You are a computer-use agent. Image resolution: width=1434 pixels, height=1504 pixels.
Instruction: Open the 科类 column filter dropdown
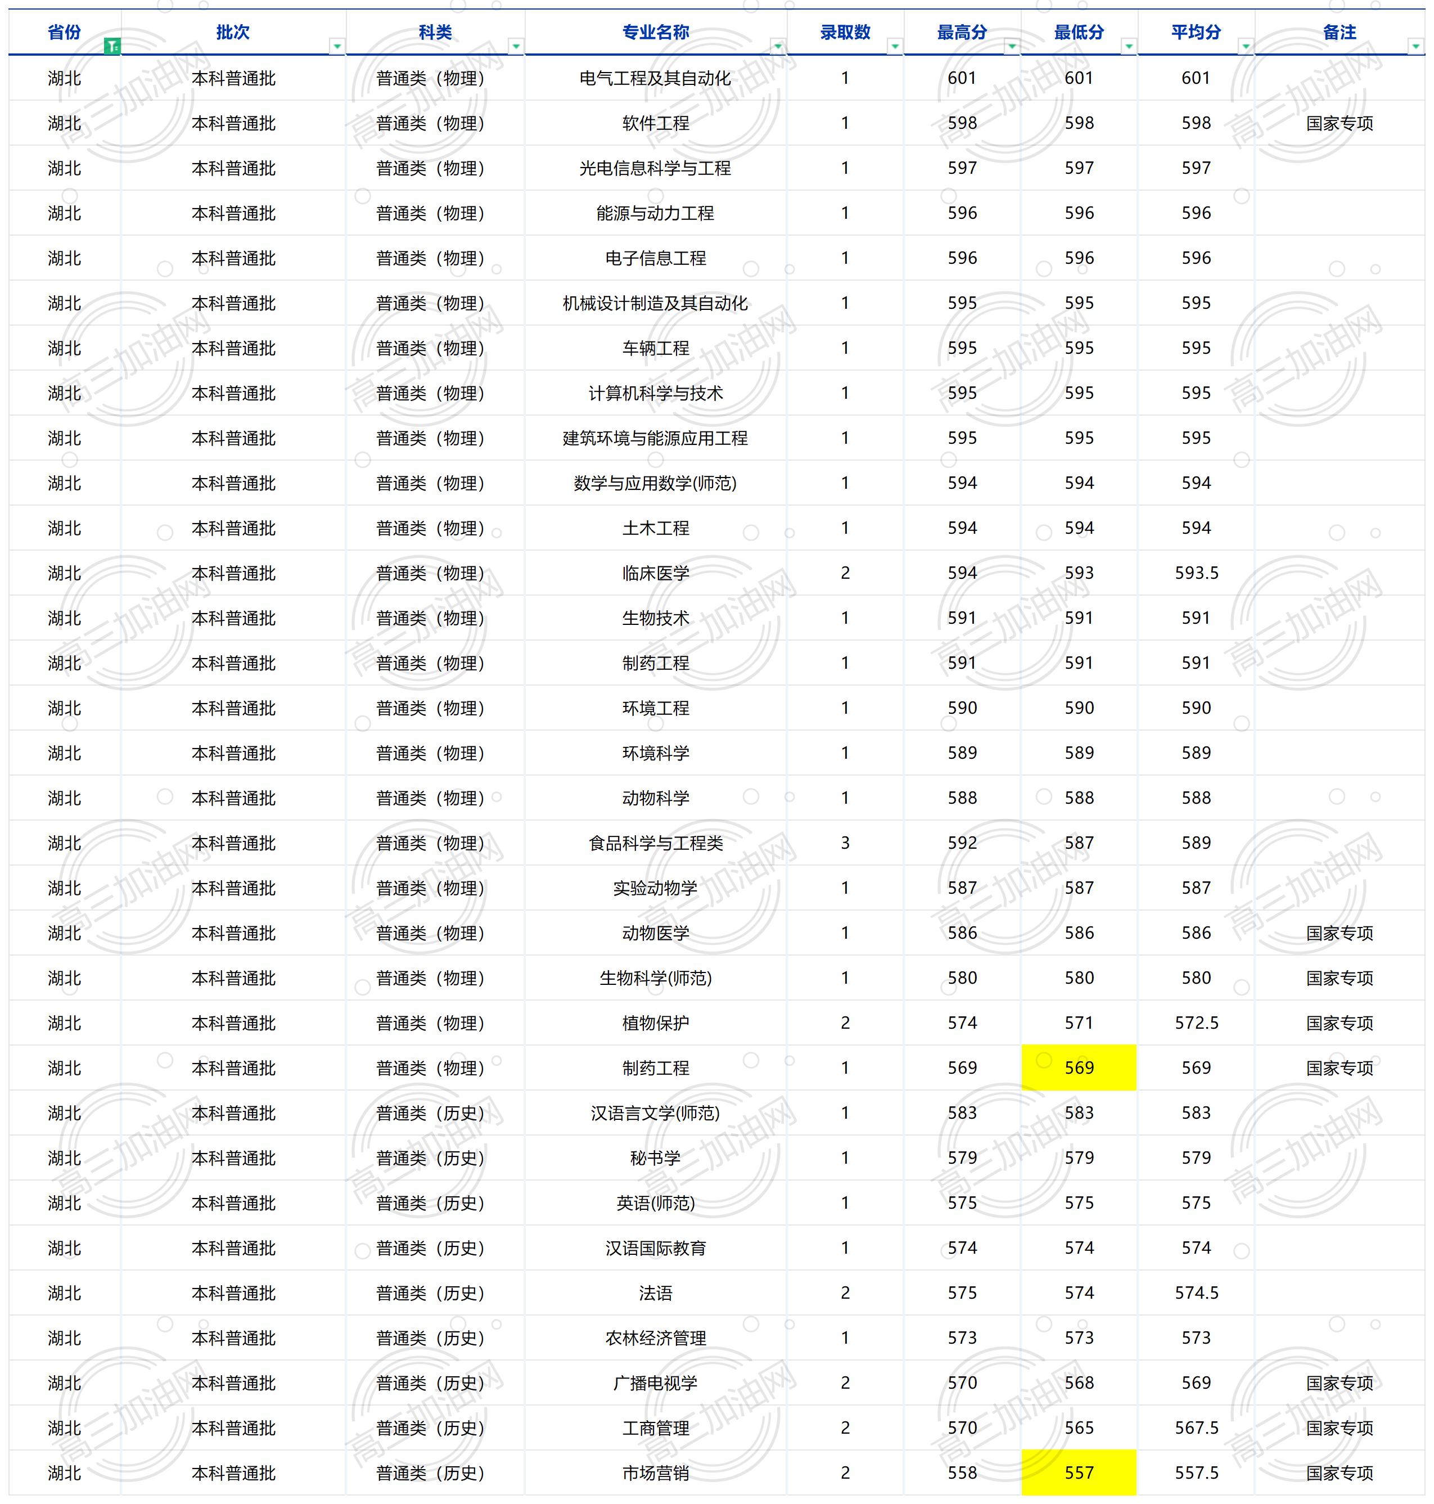tap(516, 47)
